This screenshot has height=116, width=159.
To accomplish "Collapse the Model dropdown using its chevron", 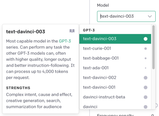I will [x=150, y=16].
